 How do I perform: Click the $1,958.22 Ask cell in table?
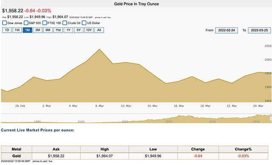coord(56,156)
